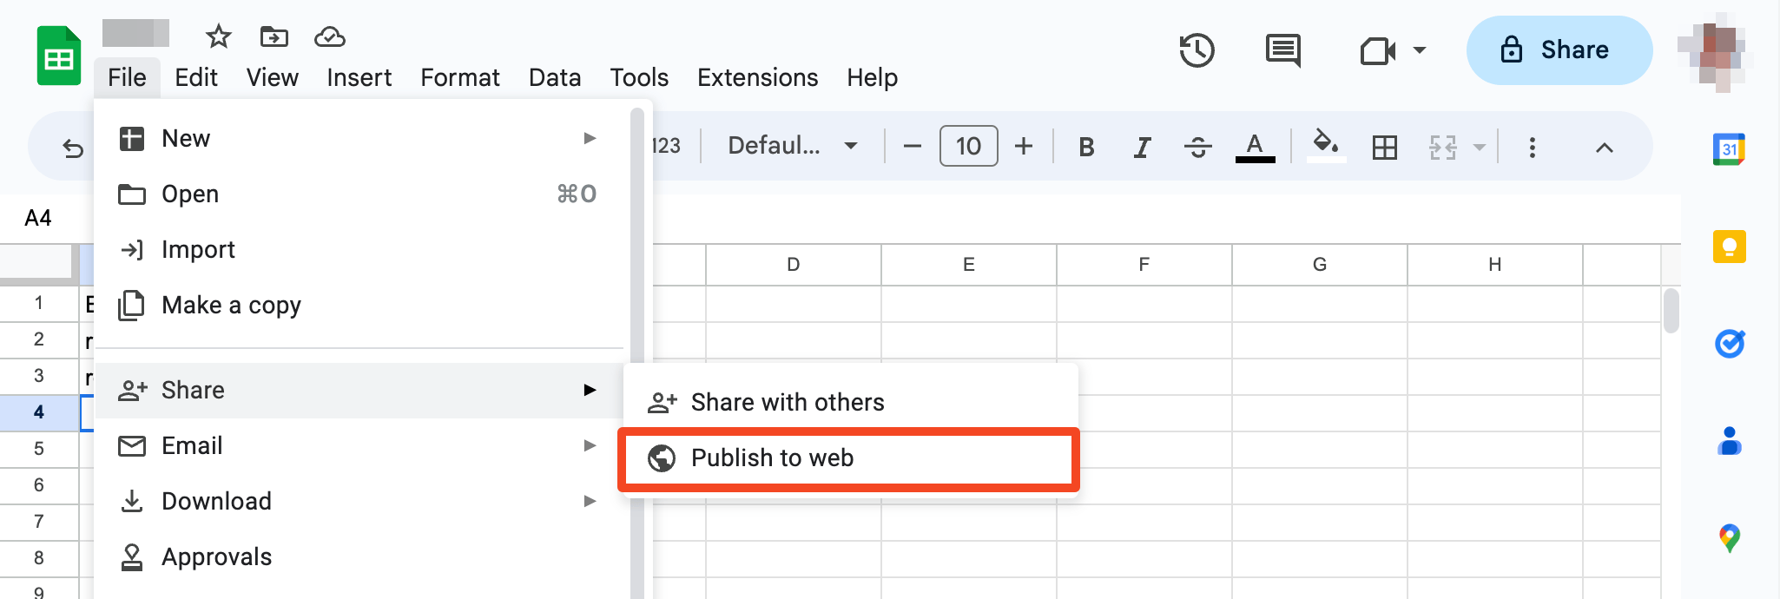Screen dimensions: 1780x599
Task: Choose Share with others
Action: tap(851, 402)
